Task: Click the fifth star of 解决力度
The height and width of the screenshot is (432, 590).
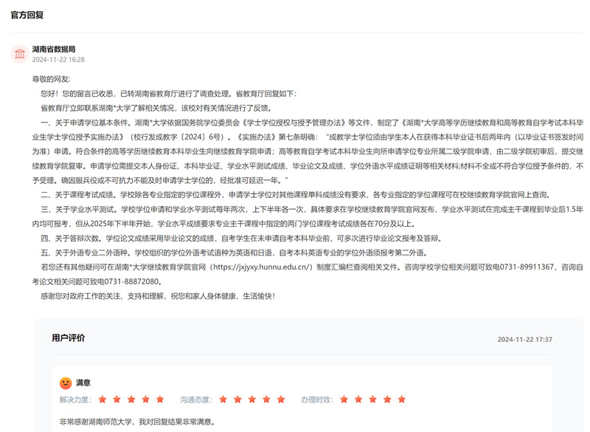Action: (160, 400)
